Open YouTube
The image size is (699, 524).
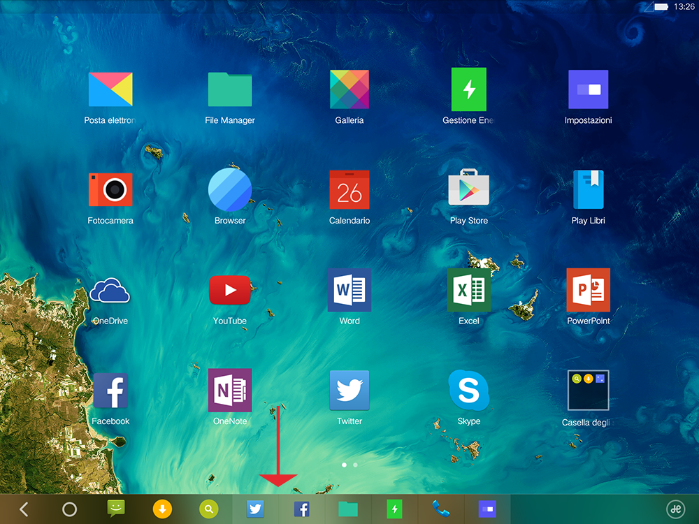pos(230,290)
